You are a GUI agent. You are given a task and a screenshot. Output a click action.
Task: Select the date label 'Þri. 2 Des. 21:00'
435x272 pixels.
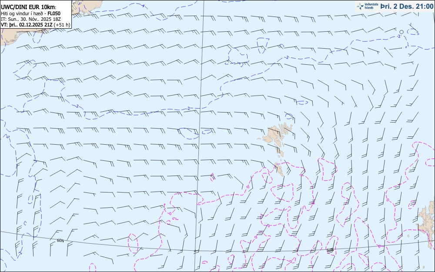407,6
